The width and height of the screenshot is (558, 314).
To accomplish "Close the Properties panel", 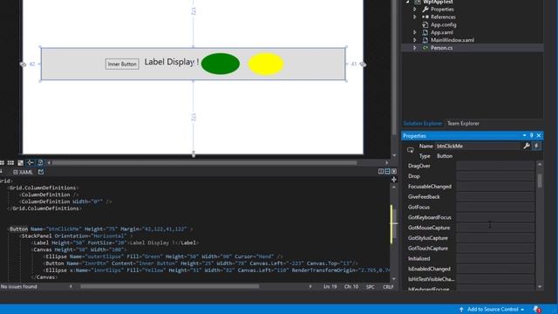I will (x=539, y=136).
